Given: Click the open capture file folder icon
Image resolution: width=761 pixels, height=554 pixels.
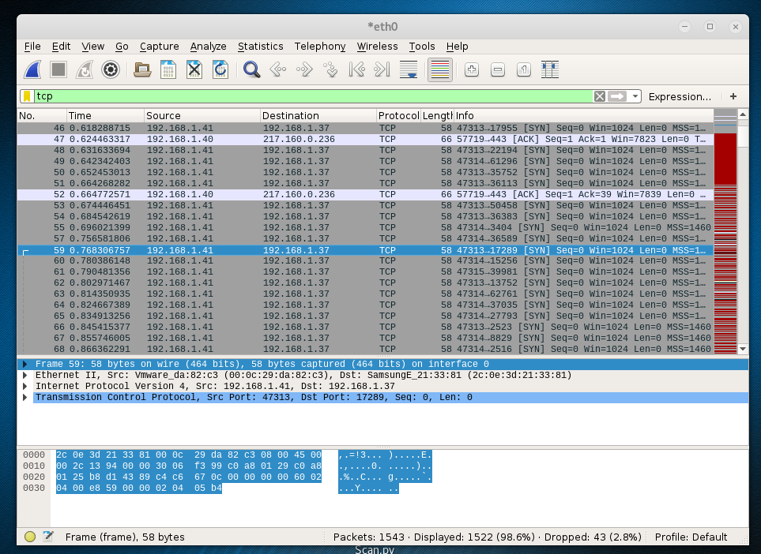Looking at the screenshot, I should [x=142, y=69].
